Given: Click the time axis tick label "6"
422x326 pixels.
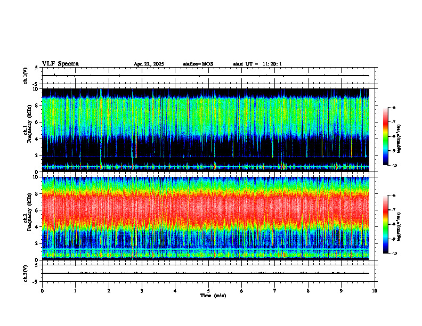Looking at the screenshot, I should 242,291.
